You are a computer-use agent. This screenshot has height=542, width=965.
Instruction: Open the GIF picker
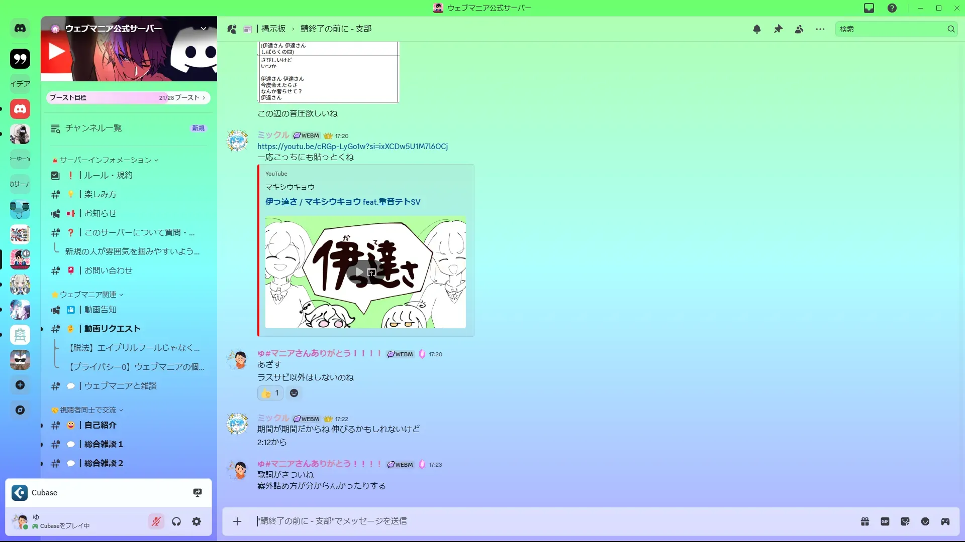885,521
